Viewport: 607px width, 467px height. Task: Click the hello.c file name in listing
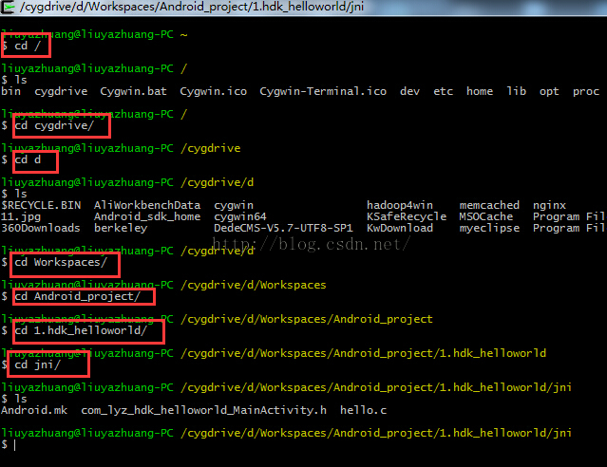363,410
